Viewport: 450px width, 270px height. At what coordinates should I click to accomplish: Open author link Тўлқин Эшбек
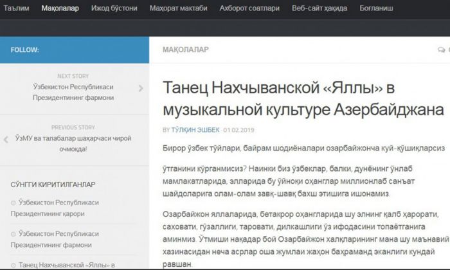[x=195, y=130]
